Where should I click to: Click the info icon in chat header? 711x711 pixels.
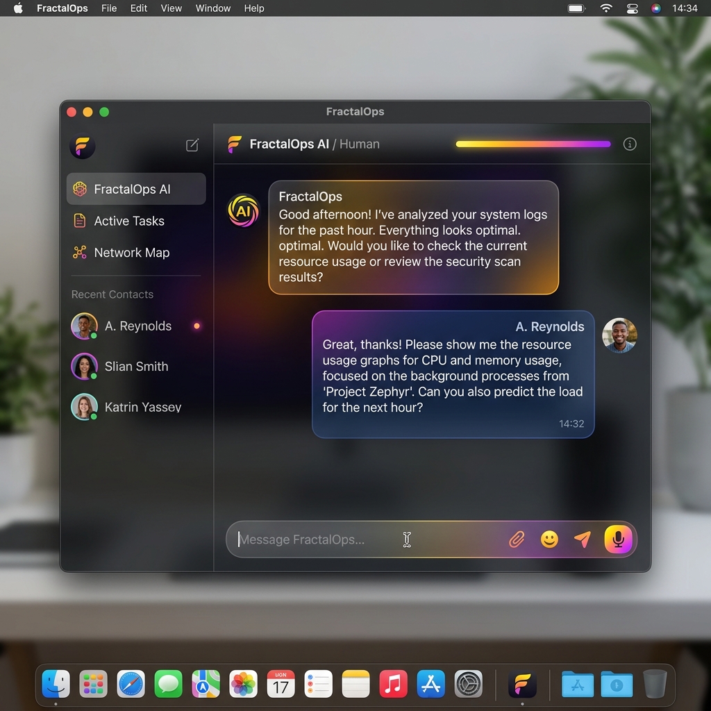[629, 144]
